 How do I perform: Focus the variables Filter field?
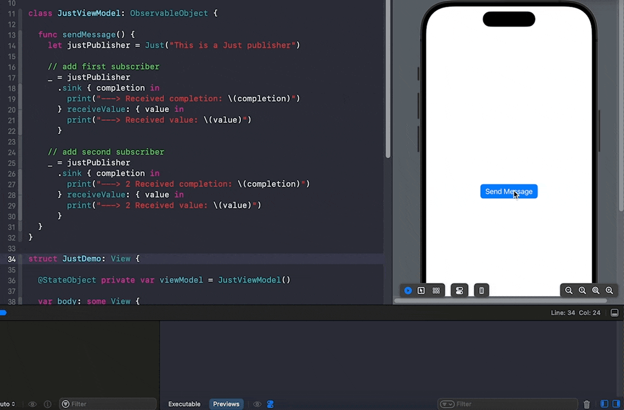pyautogui.click(x=108, y=404)
